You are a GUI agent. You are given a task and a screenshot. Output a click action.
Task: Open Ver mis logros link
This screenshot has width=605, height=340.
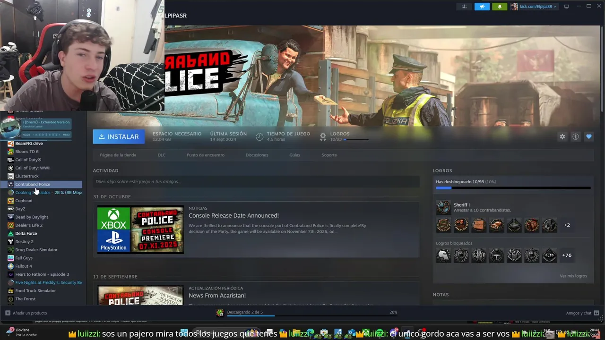(573, 276)
